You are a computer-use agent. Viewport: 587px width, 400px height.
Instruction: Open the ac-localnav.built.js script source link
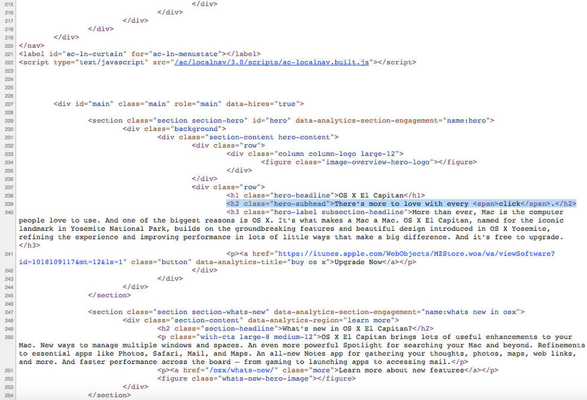[x=272, y=62]
